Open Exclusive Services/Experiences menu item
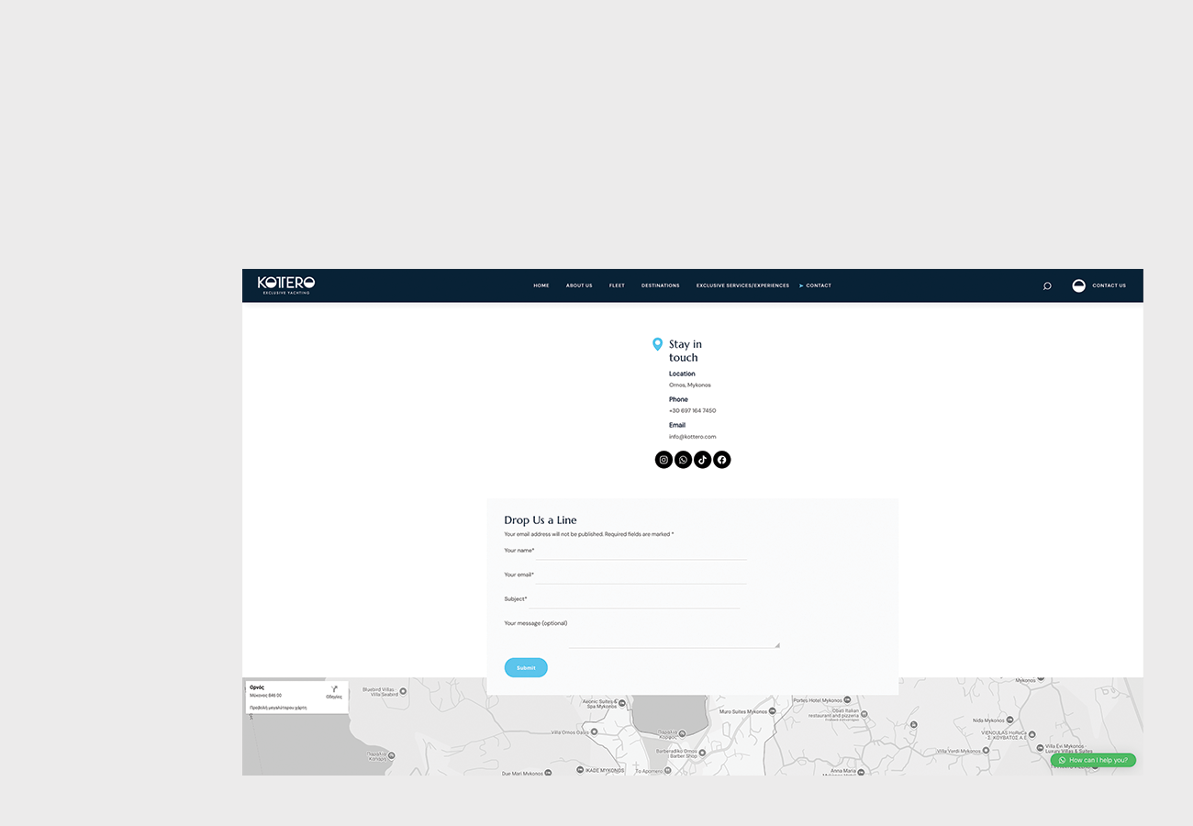This screenshot has height=826, width=1193. tap(742, 285)
